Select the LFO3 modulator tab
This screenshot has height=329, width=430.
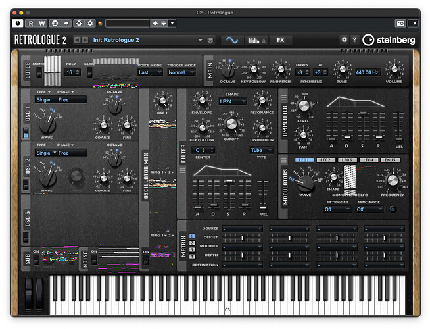click(x=347, y=160)
